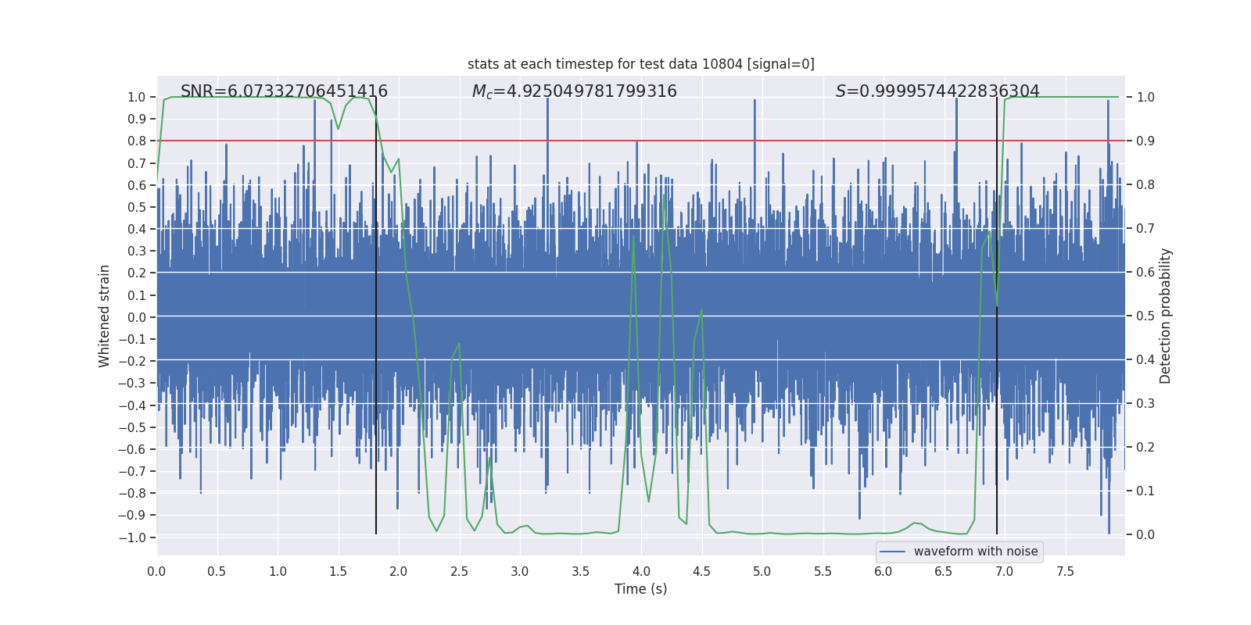
Task: Click Detection probability axis tick label 0.9
Action: point(1145,141)
